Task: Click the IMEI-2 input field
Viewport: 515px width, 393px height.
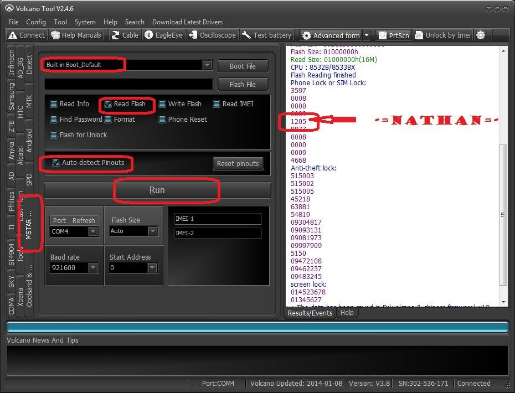Action: 218,234
